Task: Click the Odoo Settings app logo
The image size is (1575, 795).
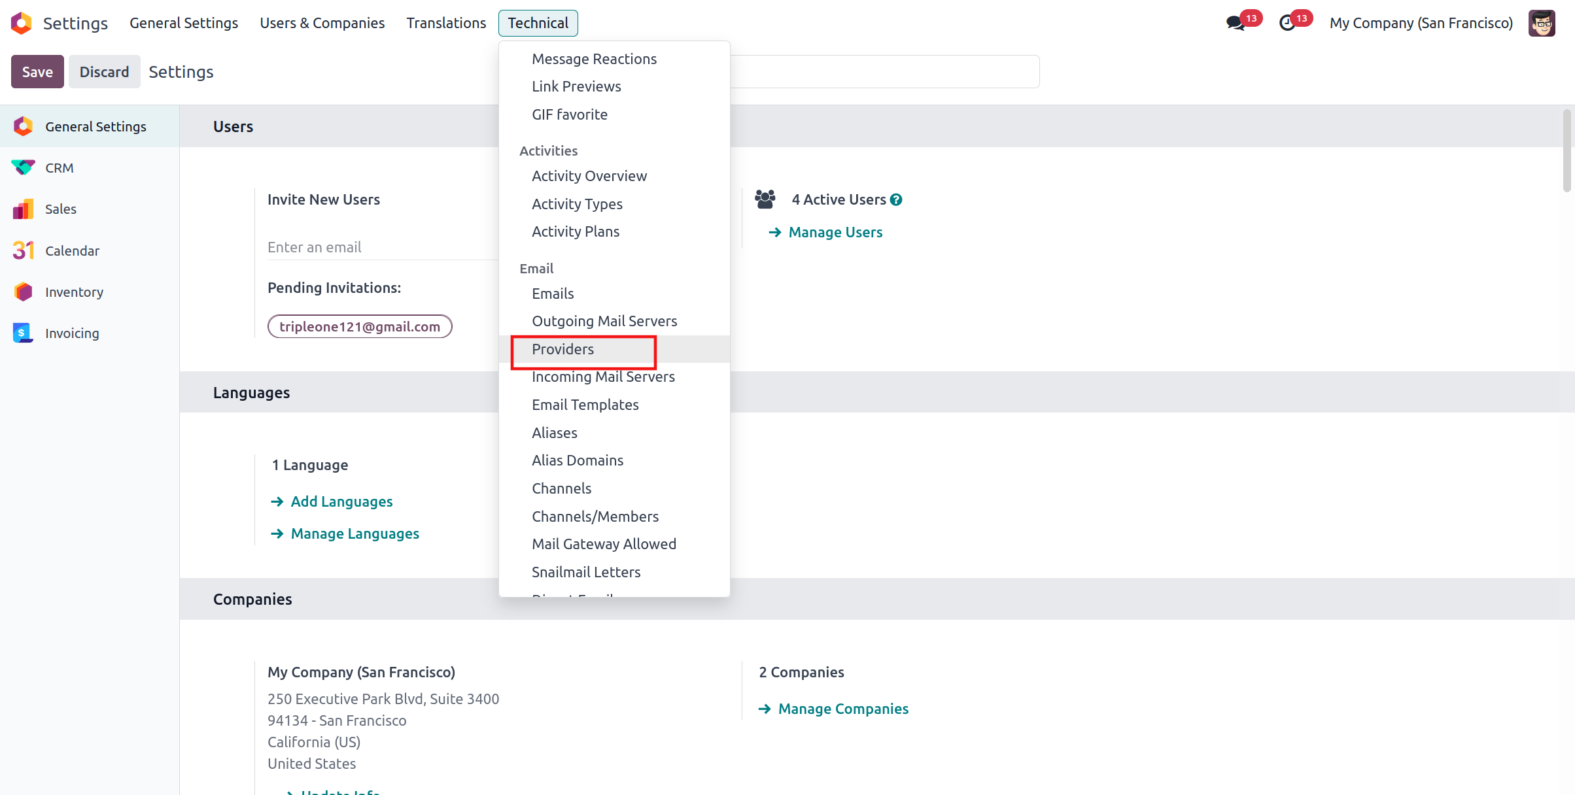Action: (x=22, y=23)
